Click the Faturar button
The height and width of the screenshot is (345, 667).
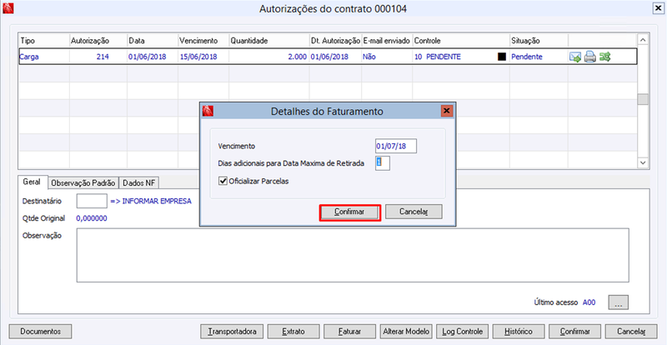[349, 332]
